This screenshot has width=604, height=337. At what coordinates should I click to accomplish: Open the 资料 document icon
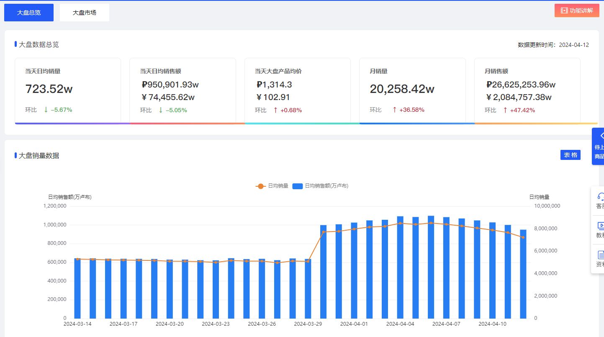601,255
